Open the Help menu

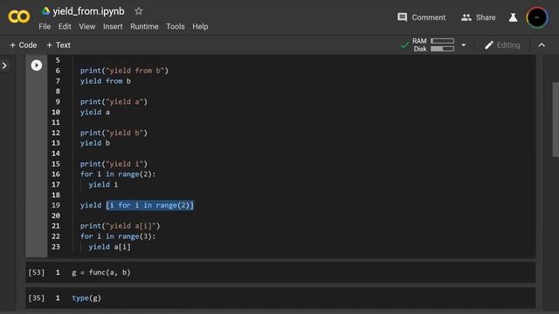(x=200, y=27)
